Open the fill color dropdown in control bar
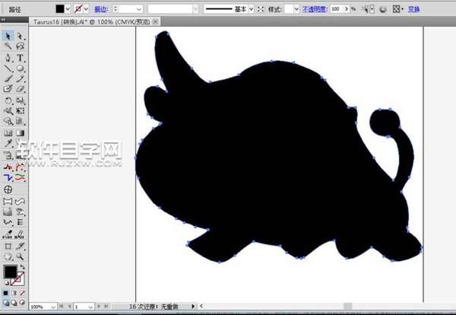The image size is (456, 315). (x=68, y=9)
